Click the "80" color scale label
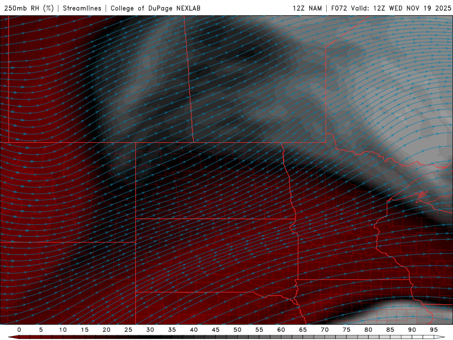This screenshot has width=453, height=340. click(x=368, y=330)
